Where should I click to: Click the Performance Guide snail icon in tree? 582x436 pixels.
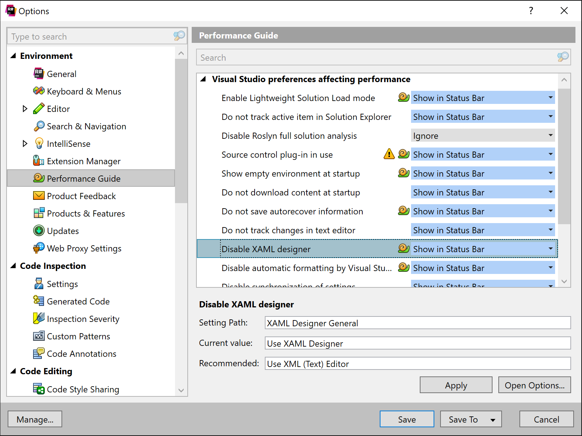coord(39,178)
